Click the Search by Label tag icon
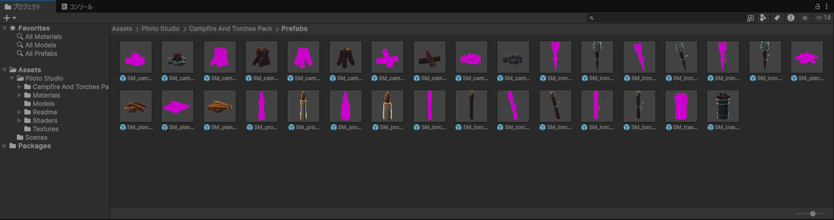Viewport: 834px width, 220px height. [x=777, y=18]
